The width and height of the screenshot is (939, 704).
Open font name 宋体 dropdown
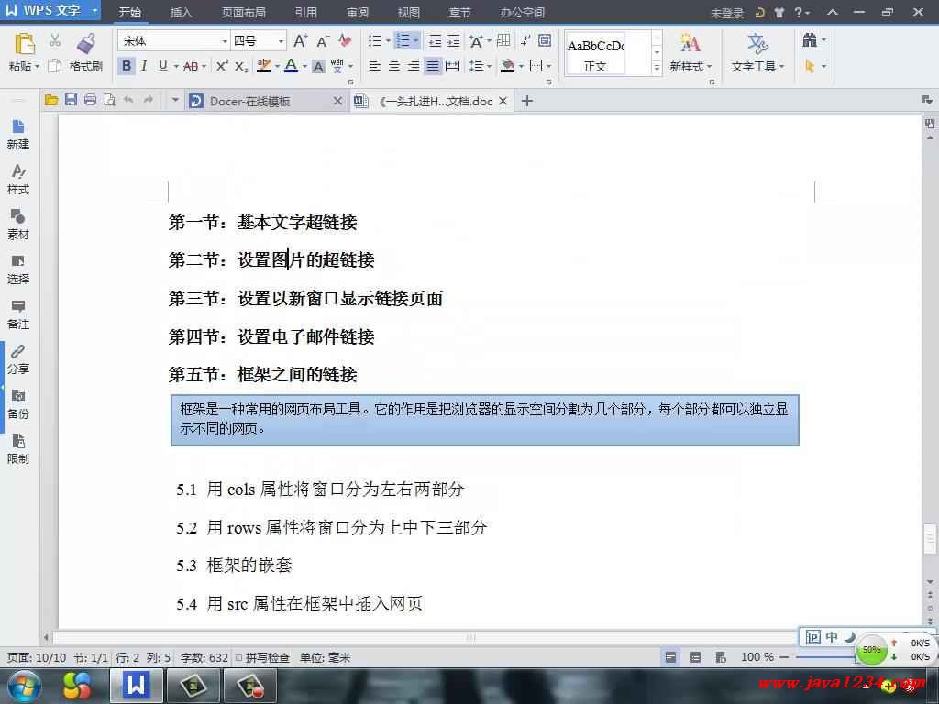[x=225, y=40]
